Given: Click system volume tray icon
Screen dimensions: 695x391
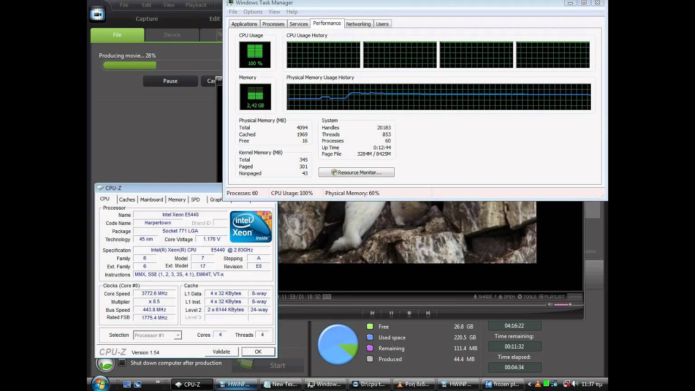Looking at the screenshot, I should pyautogui.click(x=575, y=384).
